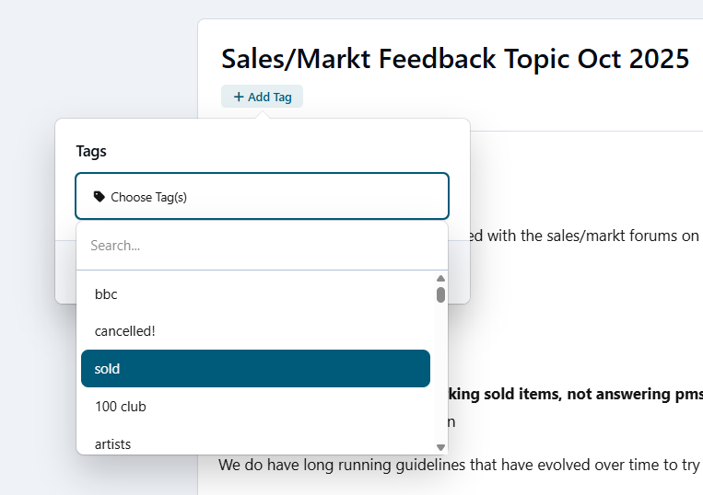The height and width of the screenshot is (495, 703).
Task: Click the tag list scroll up arrow
Action: pos(440,278)
